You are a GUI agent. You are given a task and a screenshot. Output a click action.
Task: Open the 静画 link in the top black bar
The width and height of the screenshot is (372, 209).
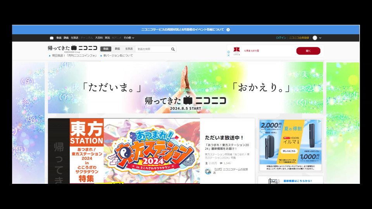point(66,38)
